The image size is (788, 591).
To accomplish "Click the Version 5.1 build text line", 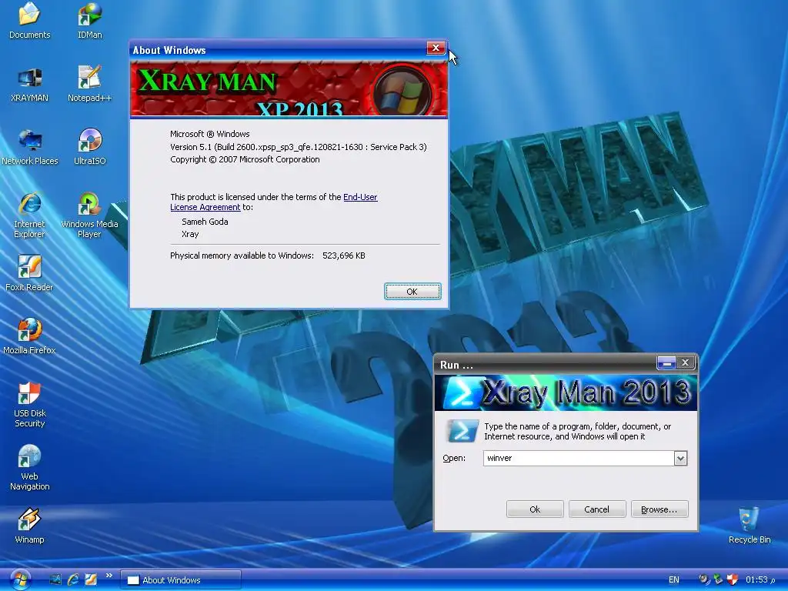I will click(298, 147).
